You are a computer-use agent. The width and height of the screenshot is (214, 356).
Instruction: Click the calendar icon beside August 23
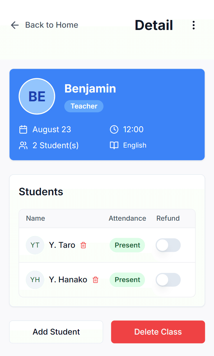23,130
